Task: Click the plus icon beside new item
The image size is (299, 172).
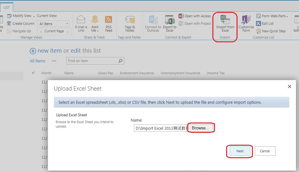Action: pos(33,51)
